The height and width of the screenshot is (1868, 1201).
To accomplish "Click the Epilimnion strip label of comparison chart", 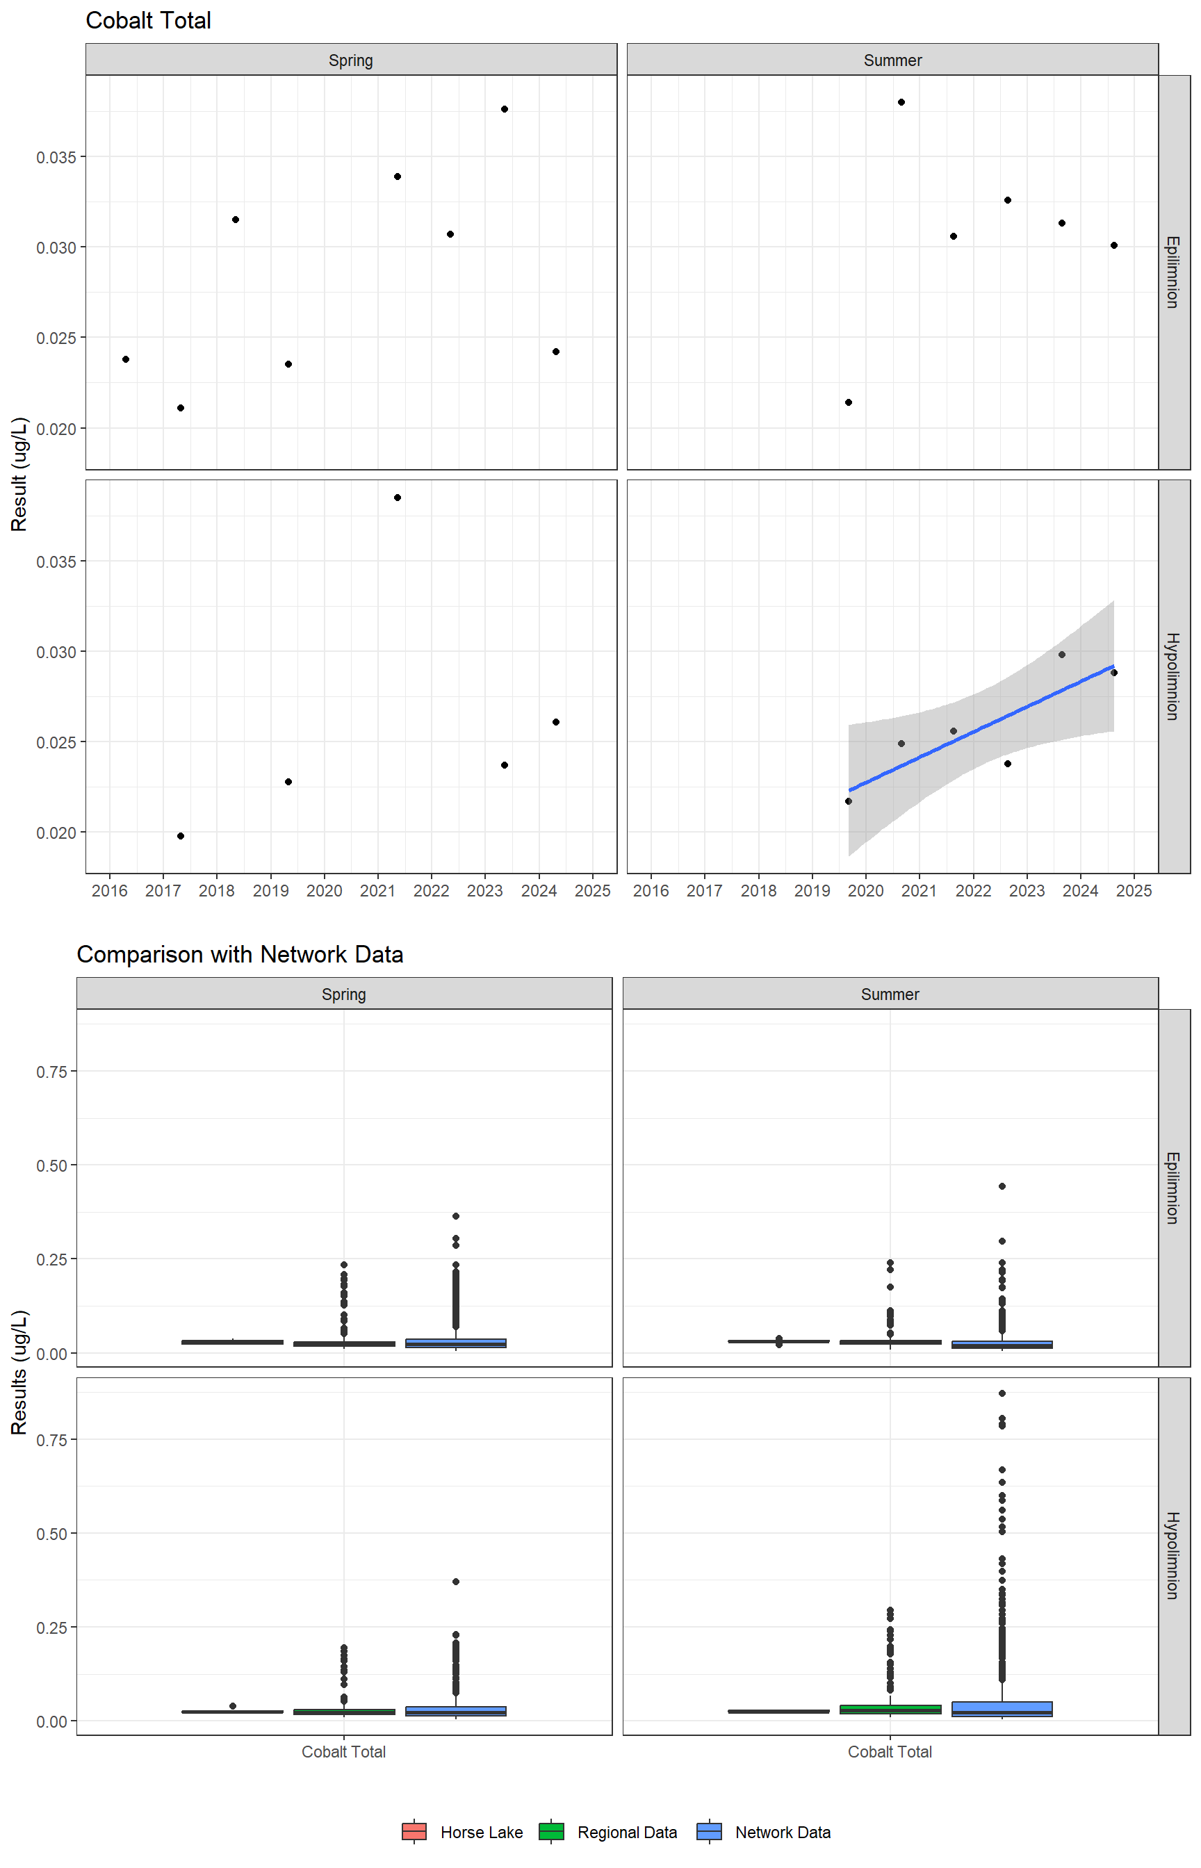I will [x=1174, y=1188].
